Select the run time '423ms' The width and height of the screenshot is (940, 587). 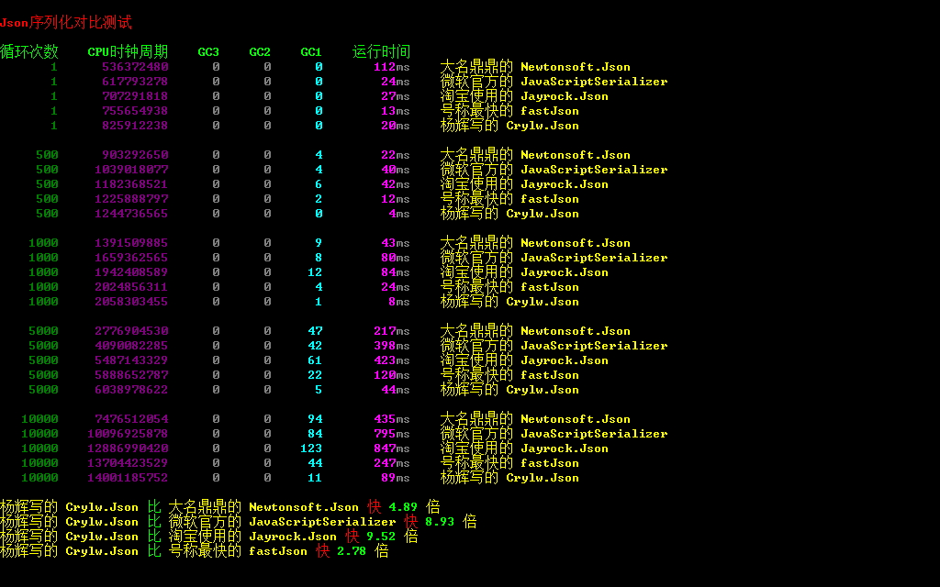click(x=391, y=360)
